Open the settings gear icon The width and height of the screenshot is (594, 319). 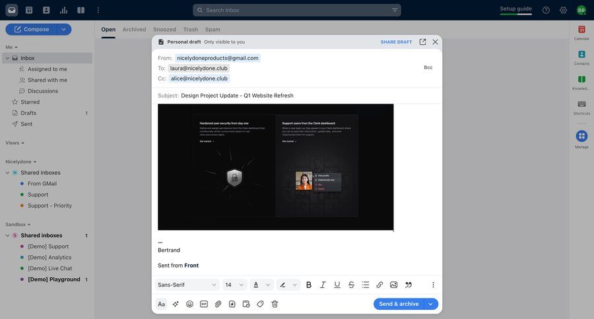(564, 11)
